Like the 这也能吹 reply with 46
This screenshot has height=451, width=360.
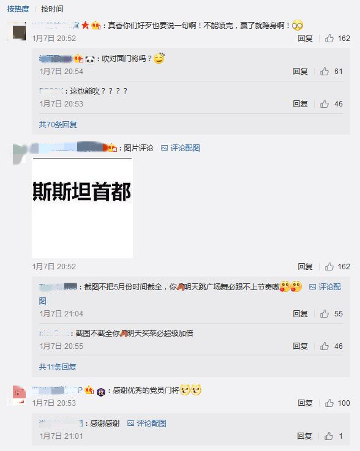(x=324, y=103)
